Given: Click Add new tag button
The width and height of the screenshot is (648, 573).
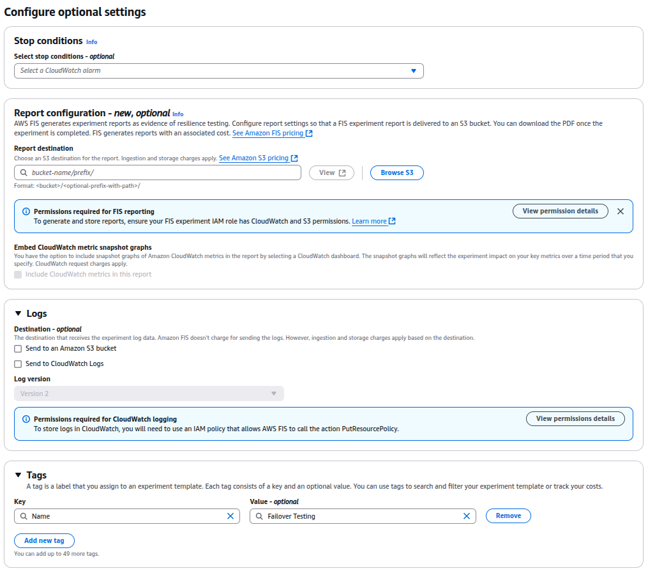Looking at the screenshot, I should tap(44, 541).
